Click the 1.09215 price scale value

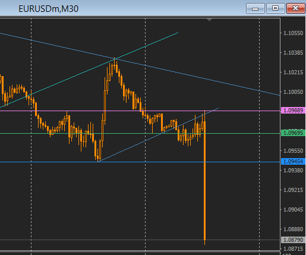(294, 190)
